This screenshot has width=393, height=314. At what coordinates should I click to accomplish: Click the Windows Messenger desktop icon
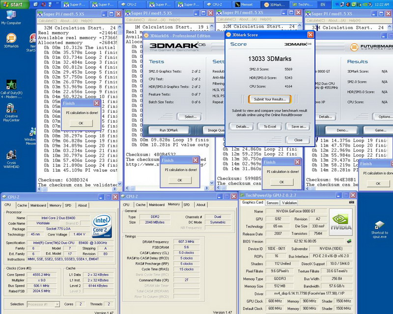[32, 136]
